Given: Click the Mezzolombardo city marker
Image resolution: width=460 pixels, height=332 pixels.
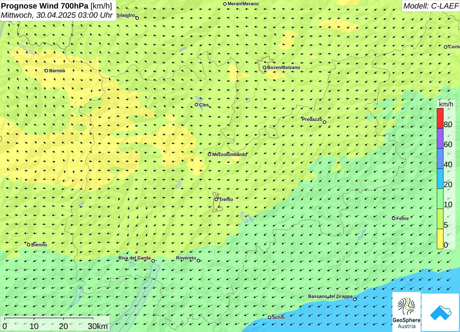Looking at the screenshot, I should click(x=210, y=154).
